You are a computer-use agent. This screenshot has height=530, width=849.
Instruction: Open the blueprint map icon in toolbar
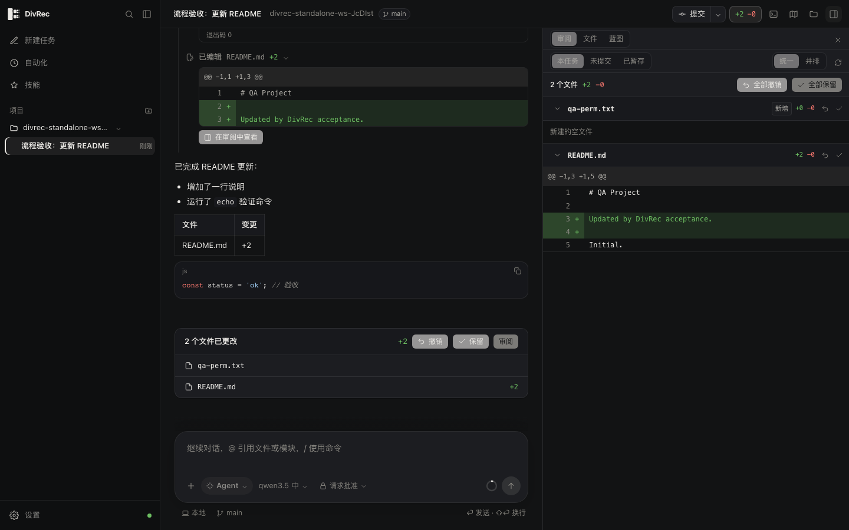coord(794,14)
